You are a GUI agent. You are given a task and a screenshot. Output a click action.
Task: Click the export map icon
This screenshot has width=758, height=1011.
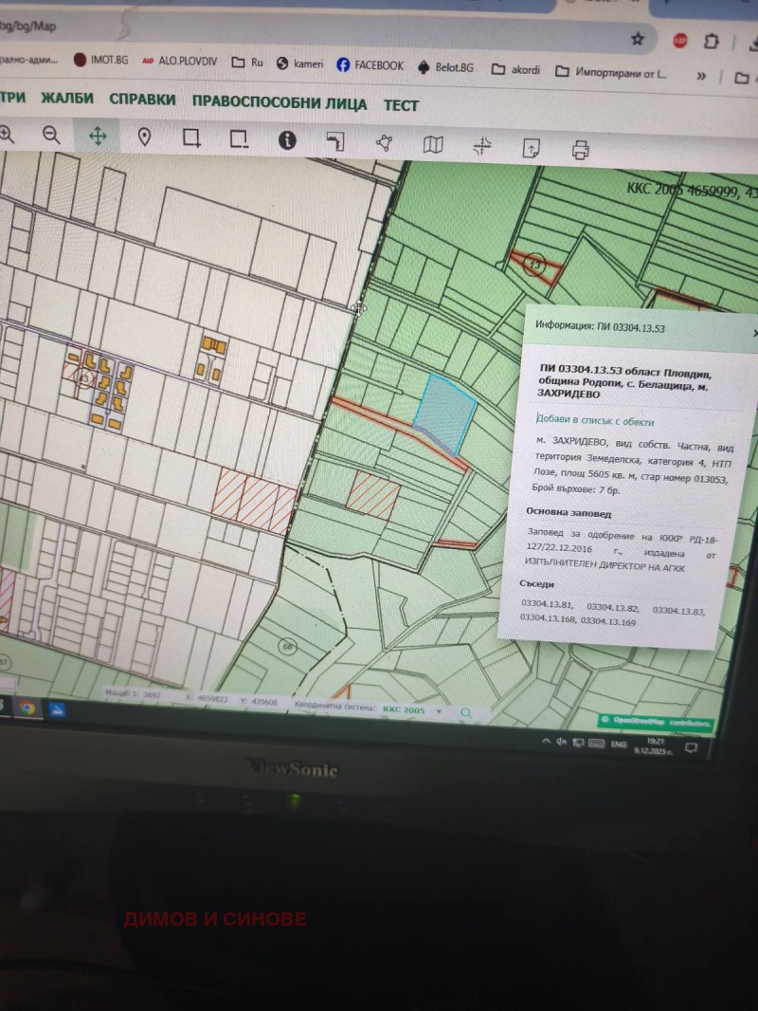531,146
